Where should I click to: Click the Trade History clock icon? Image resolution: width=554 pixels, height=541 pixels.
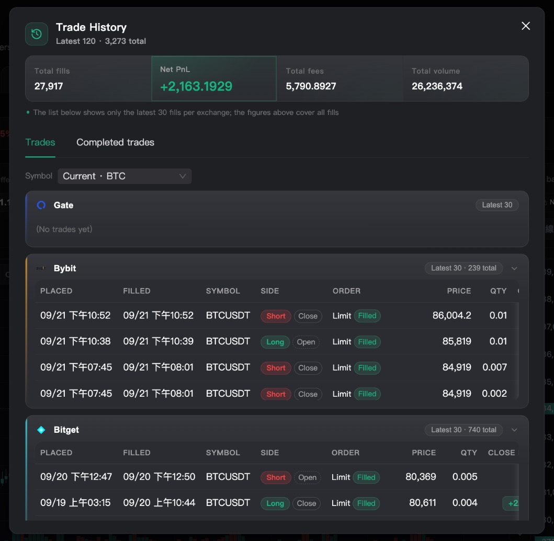[x=37, y=34]
